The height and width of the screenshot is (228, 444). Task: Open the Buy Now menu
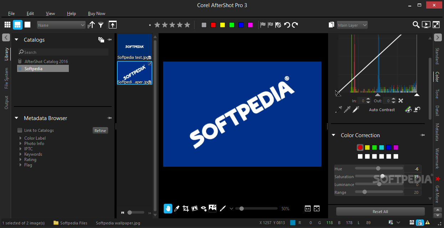tap(97, 14)
